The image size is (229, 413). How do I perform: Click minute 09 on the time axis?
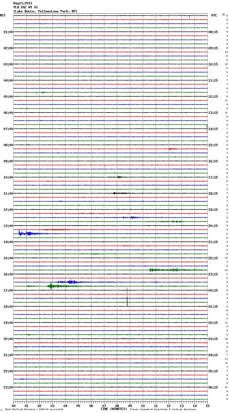click(x=130, y=406)
